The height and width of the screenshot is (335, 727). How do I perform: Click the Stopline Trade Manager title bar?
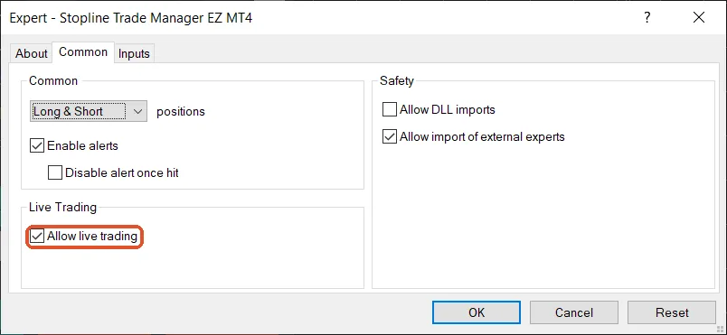[131, 18]
